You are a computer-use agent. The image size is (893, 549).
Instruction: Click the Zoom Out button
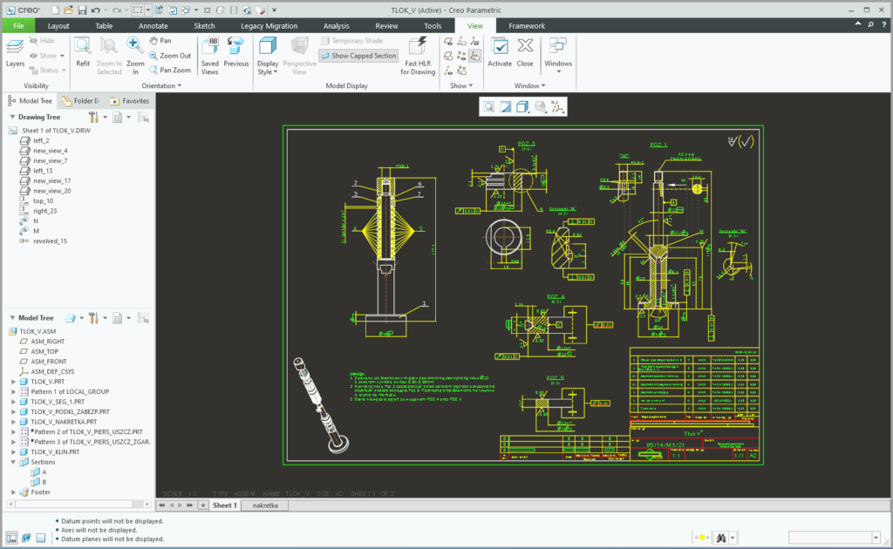tap(169, 55)
